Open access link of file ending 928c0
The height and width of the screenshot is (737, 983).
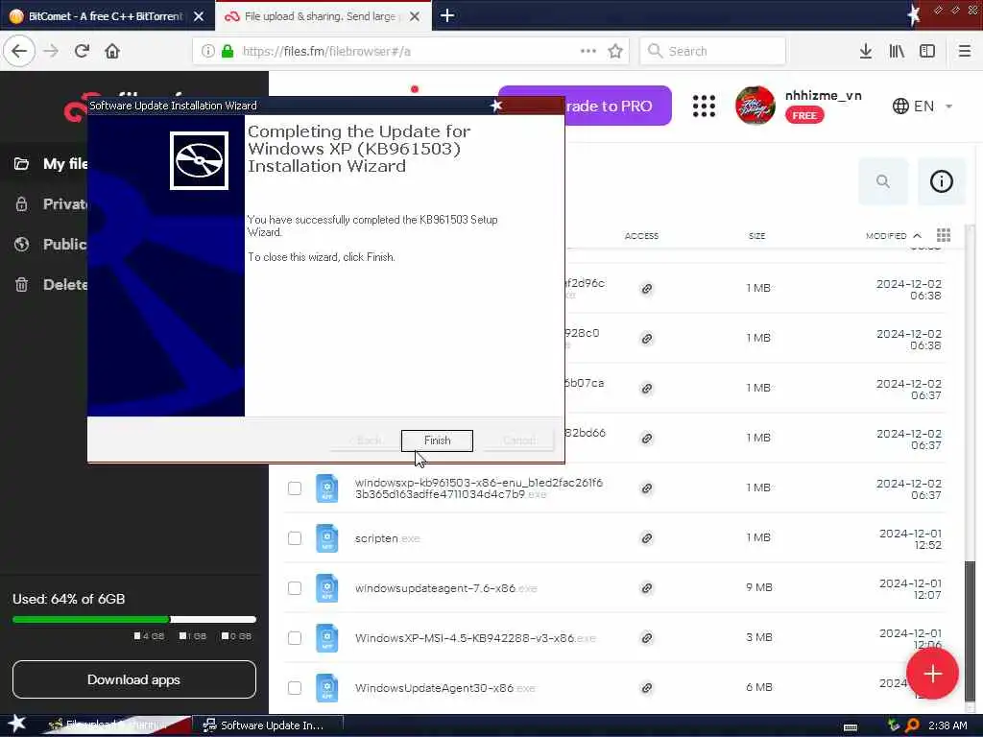pos(646,339)
